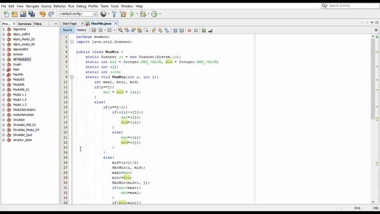Select the Antrian project

click(18, 54)
